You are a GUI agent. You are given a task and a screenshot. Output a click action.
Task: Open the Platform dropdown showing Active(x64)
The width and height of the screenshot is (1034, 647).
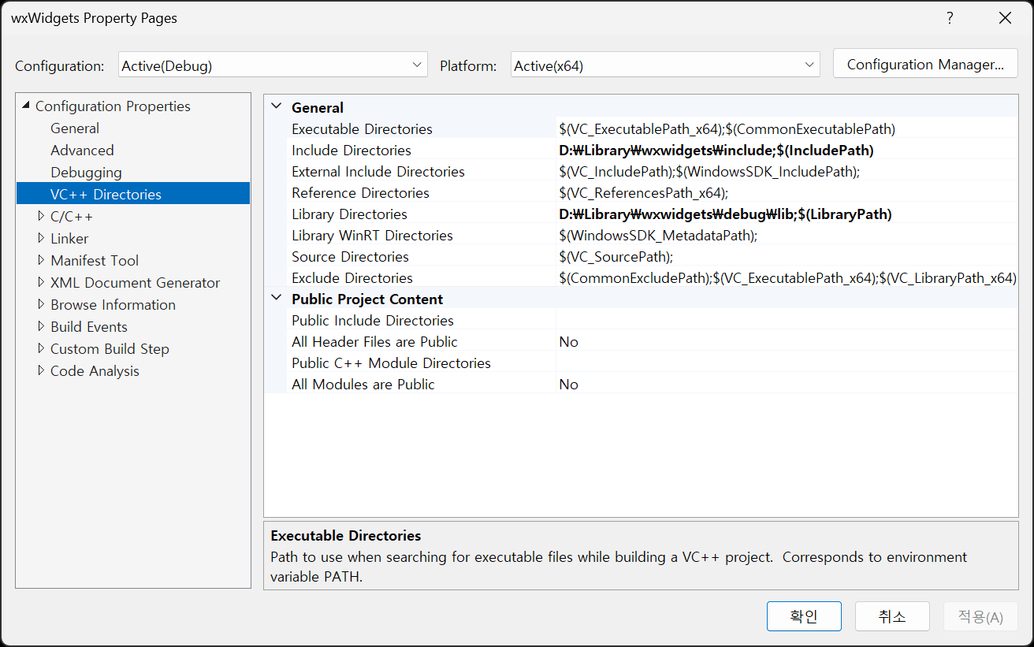point(665,65)
